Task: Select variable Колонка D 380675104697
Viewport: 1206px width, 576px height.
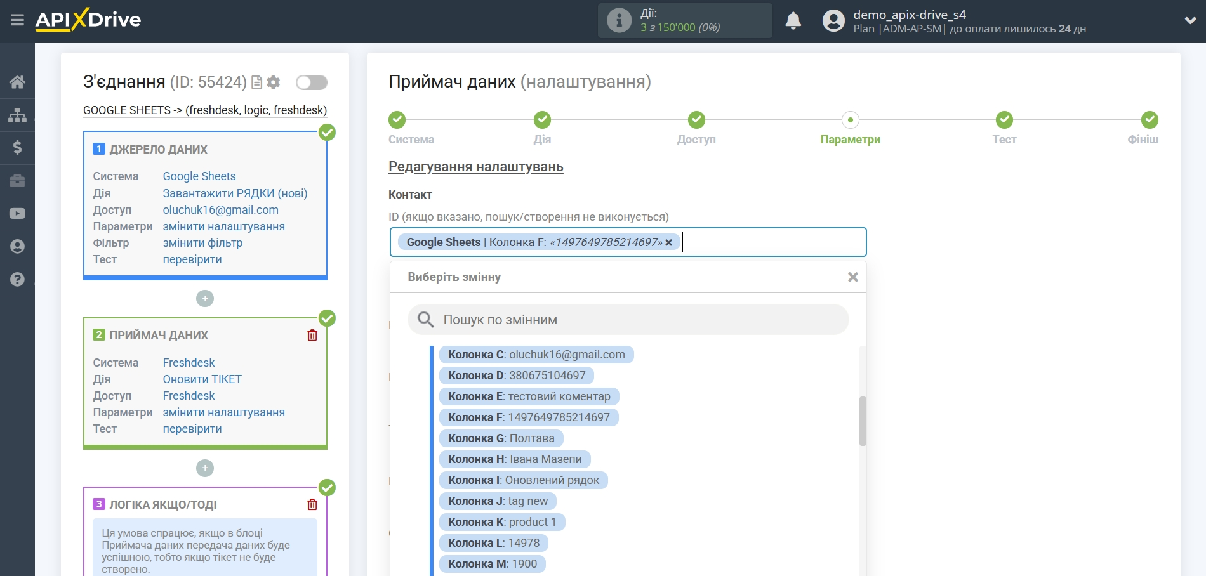Action: 517,376
